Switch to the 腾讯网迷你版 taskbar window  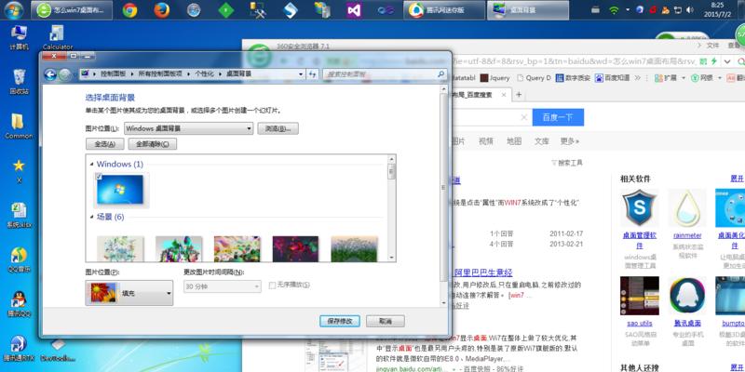pyautogui.click(x=444, y=10)
